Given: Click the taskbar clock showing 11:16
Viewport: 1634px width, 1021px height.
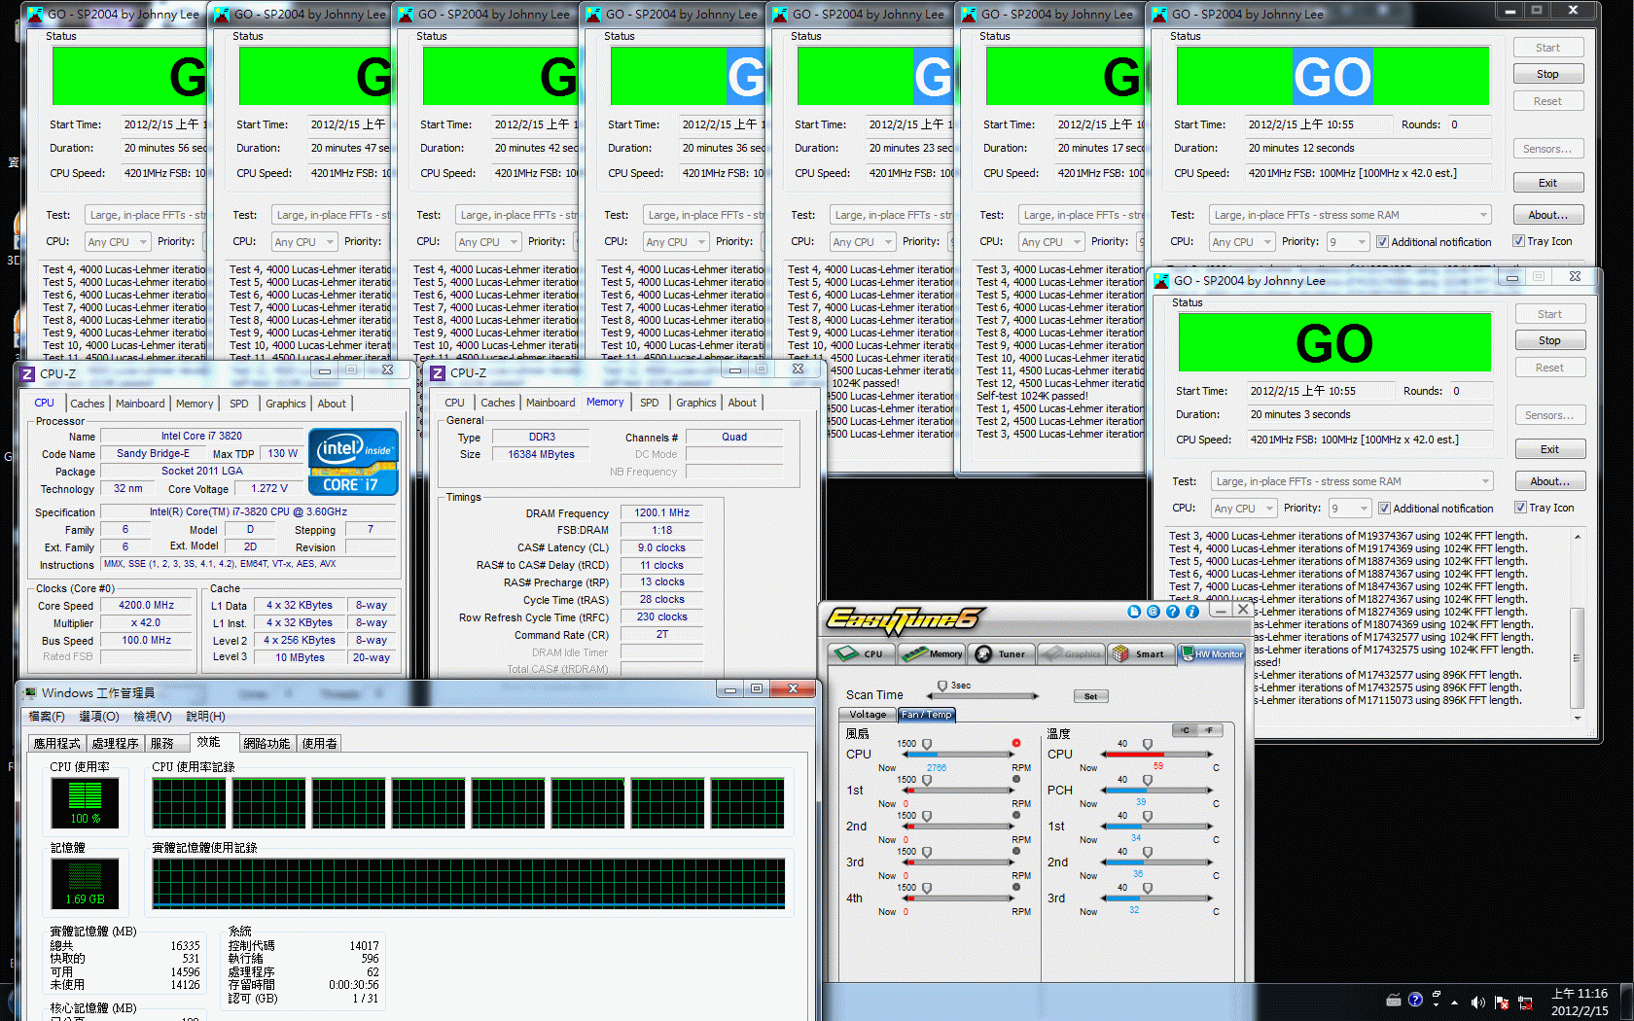Looking at the screenshot, I should (x=1580, y=1002).
